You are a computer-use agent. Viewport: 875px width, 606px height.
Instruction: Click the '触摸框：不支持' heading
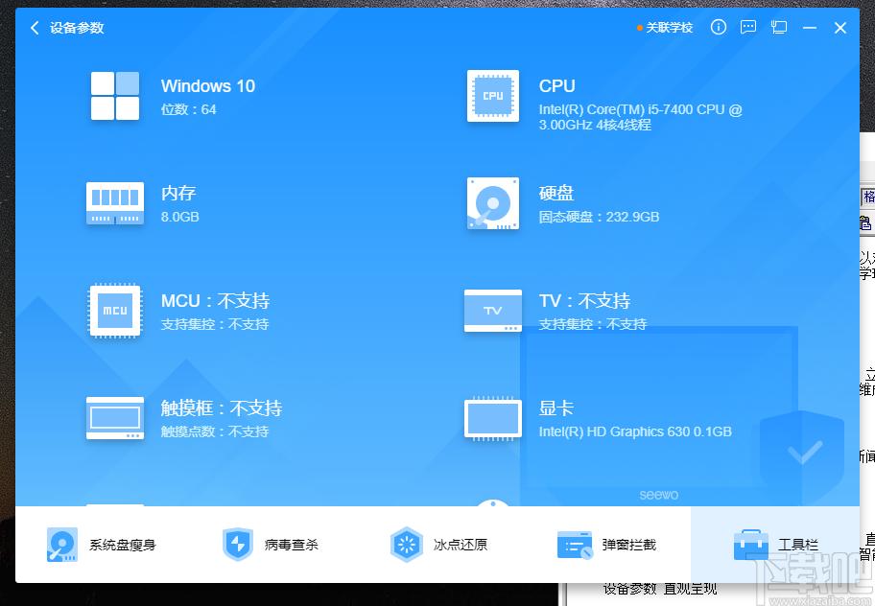(x=222, y=408)
